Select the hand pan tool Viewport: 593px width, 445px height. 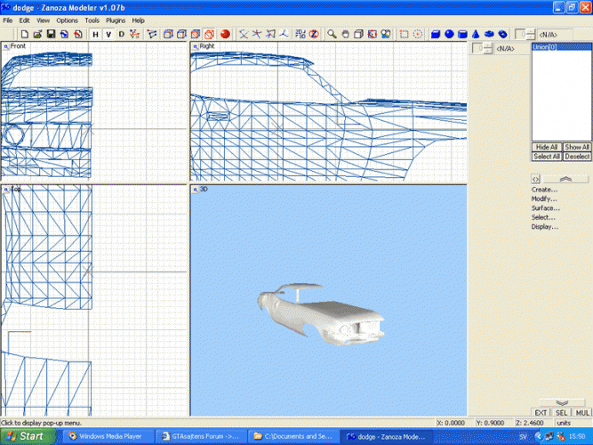tap(345, 34)
